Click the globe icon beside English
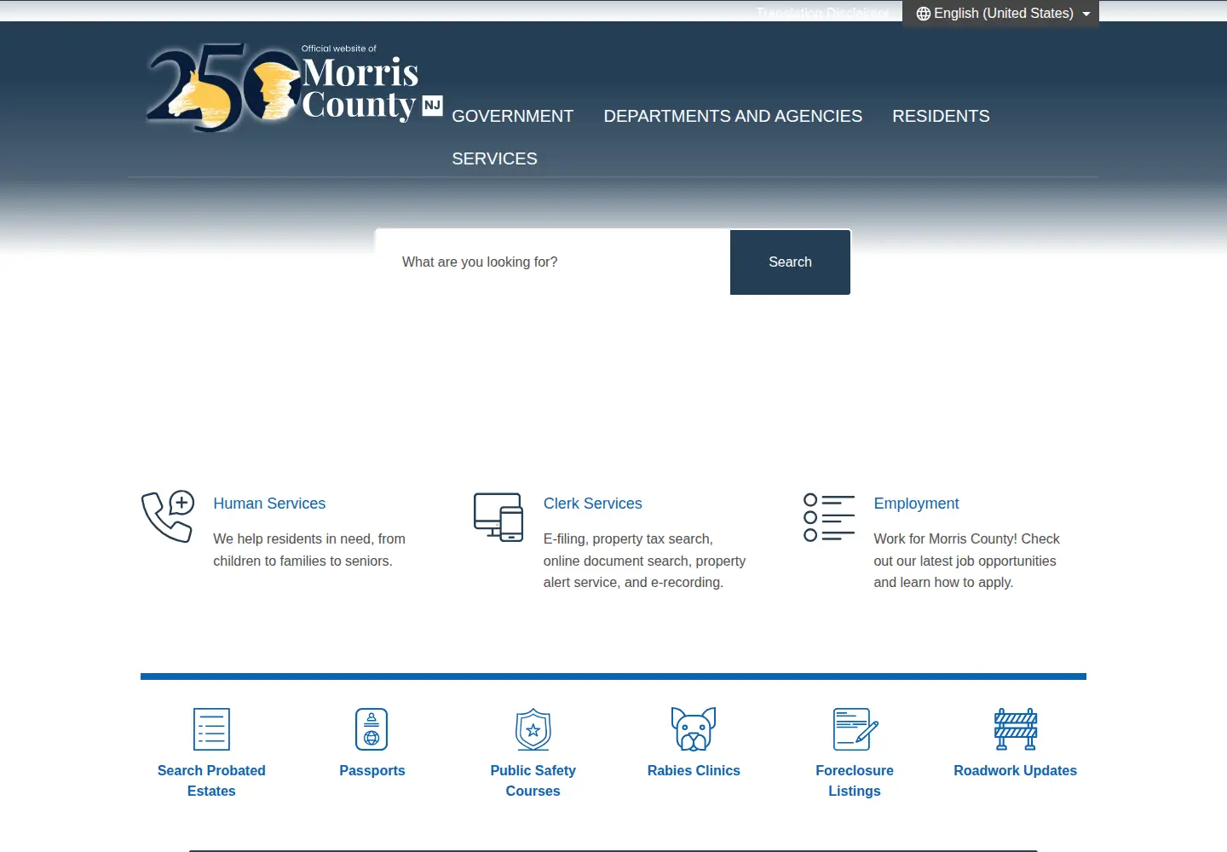This screenshot has width=1227, height=852. 924,14
